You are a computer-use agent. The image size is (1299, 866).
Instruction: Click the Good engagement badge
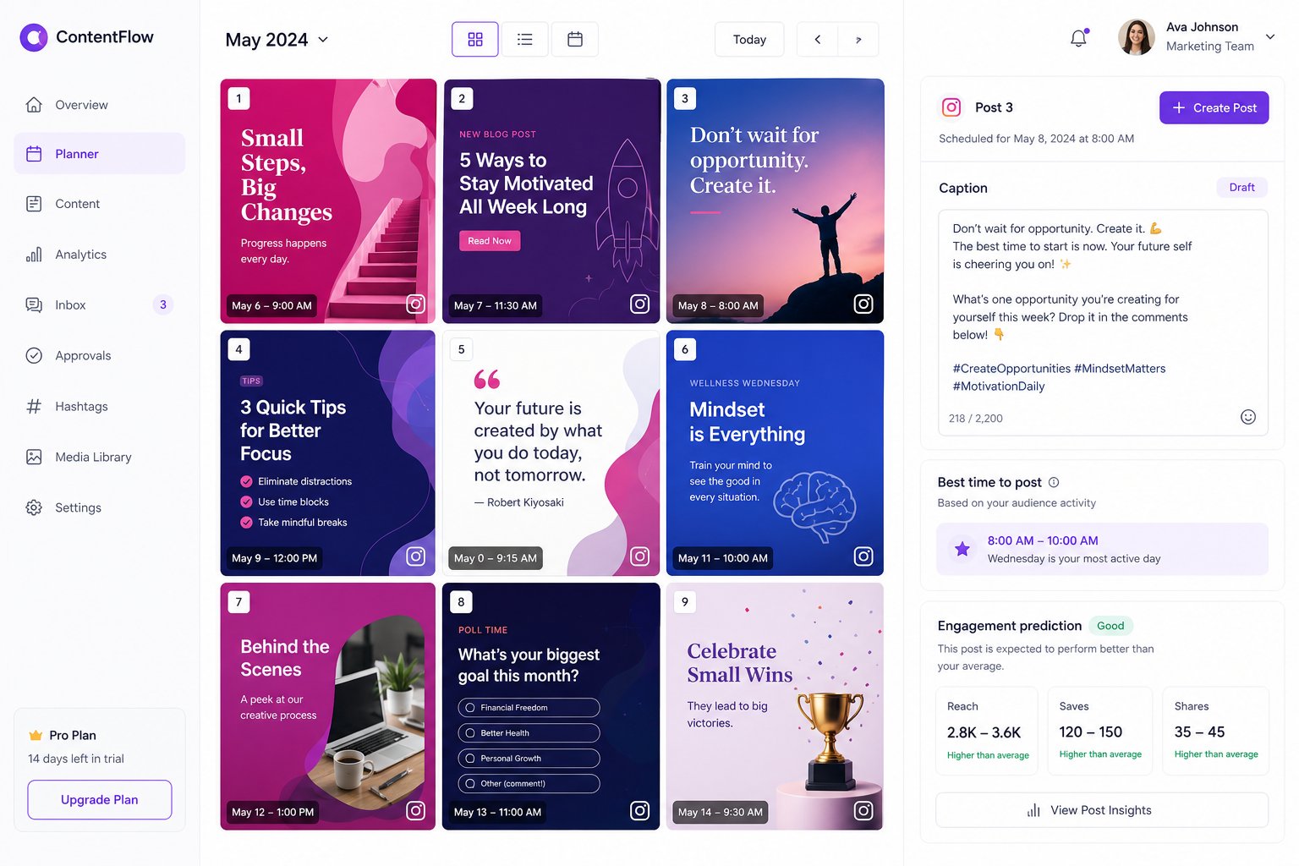coord(1110,626)
